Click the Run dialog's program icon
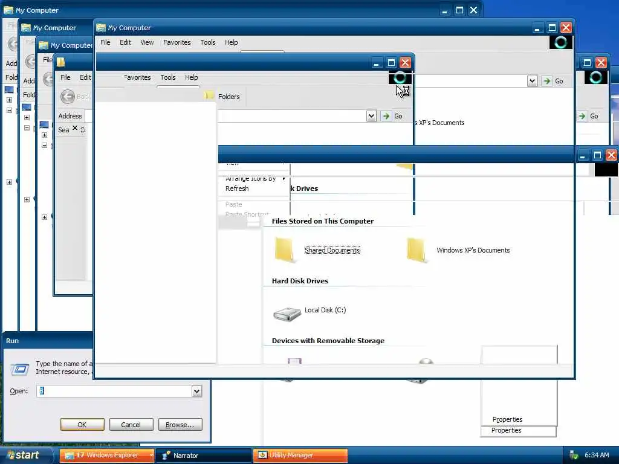The width and height of the screenshot is (619, 464). point(20,369)
